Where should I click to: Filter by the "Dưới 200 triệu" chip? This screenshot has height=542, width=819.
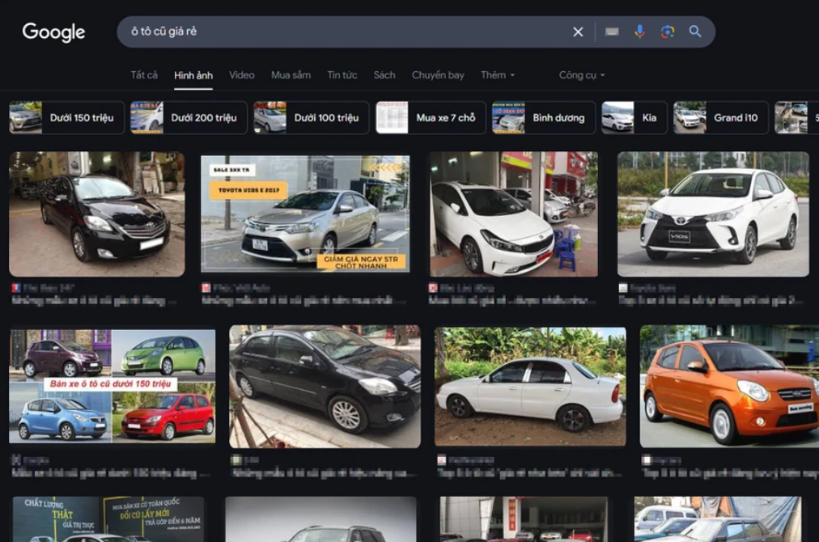[189, 117]
